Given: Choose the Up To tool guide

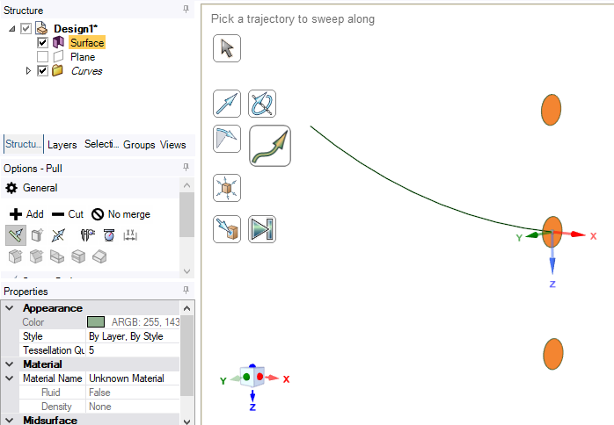Looking at the screenshot, I should [x=227, y=229].
